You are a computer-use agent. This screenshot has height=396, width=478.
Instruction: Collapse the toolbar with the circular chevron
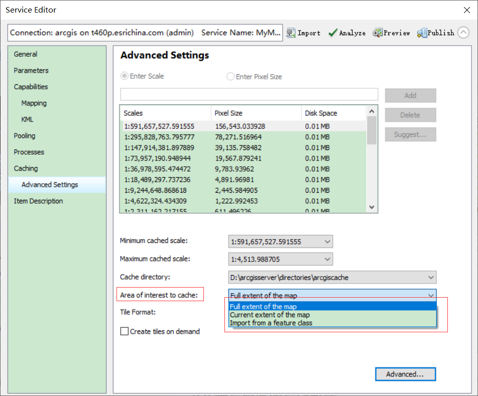pos(463,32)
